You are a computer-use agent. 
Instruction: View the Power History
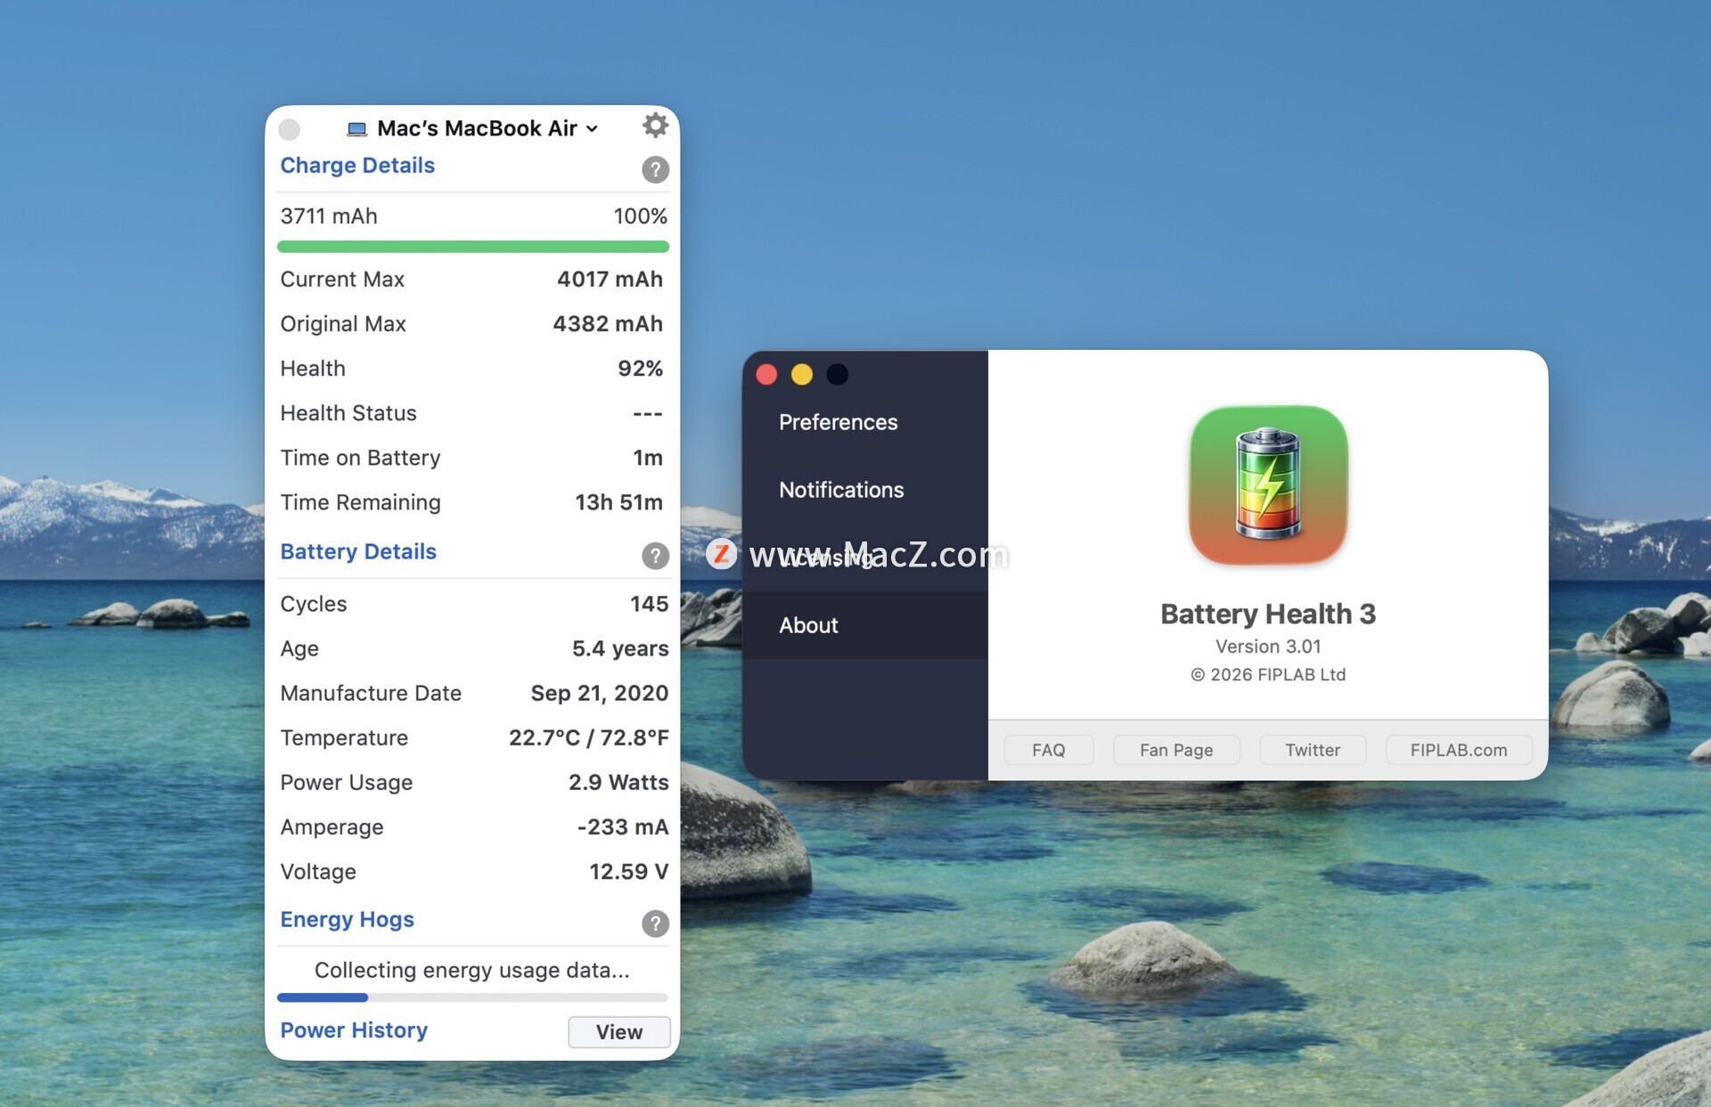[x=618, y=1031]
